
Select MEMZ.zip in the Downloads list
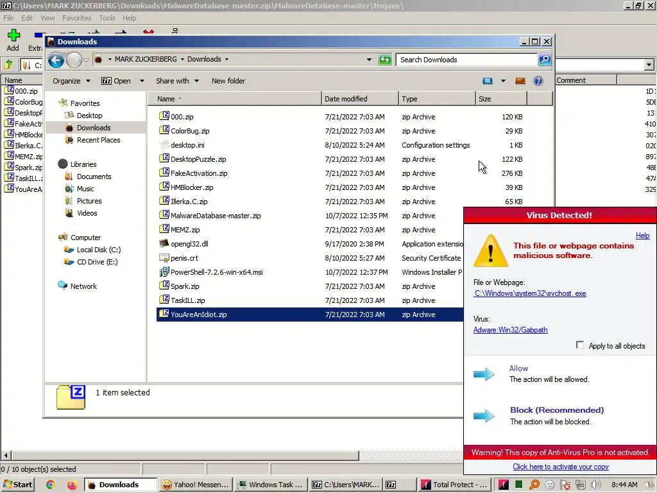pyautogui.click(x=185, y=230)
